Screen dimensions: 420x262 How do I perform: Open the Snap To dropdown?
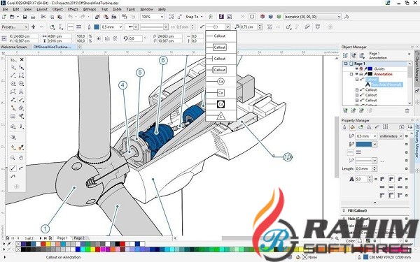point(194,17)
